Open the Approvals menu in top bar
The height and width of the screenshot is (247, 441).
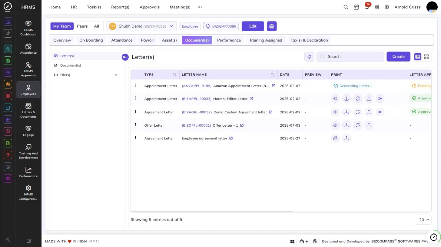pos(150,7)
